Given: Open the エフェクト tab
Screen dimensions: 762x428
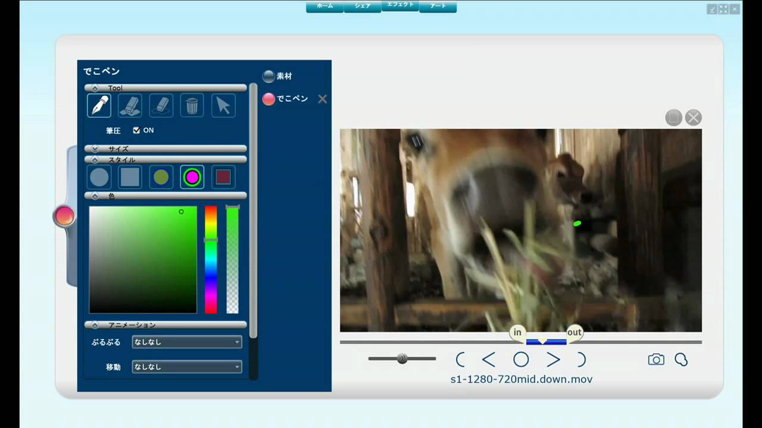Looking at the screenshot, I should [400, 5].
